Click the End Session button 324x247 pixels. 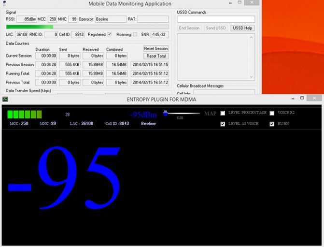[x=189, y=28]
